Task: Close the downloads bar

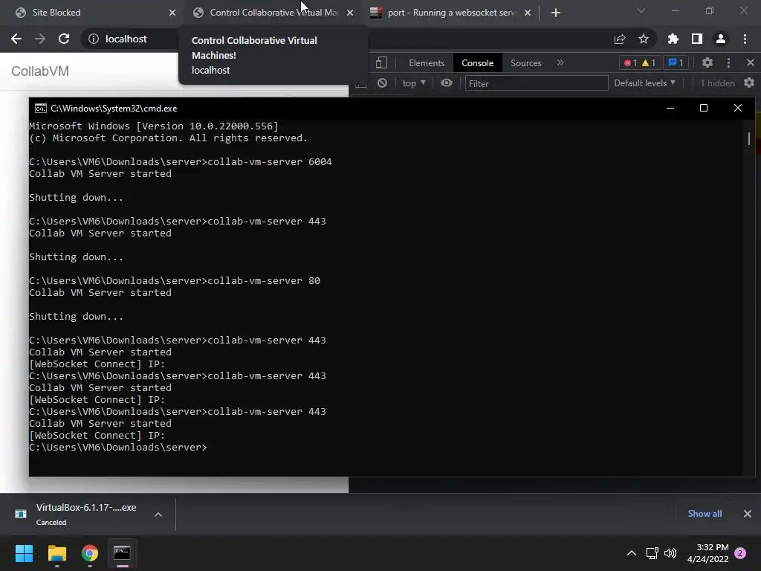Action: [748, 514]
